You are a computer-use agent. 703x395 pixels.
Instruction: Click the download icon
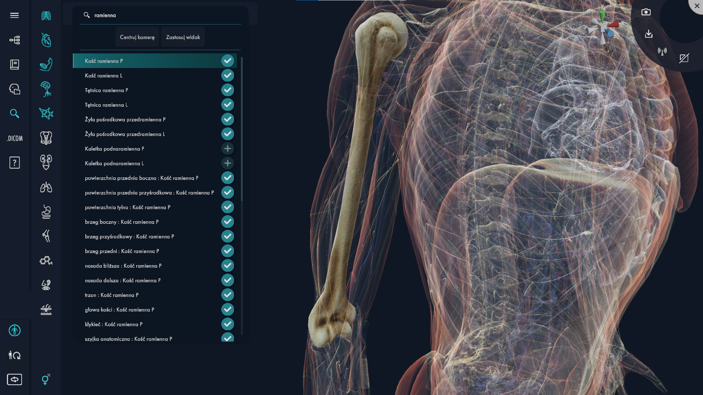pyautogui.click(x=648, y=34)
